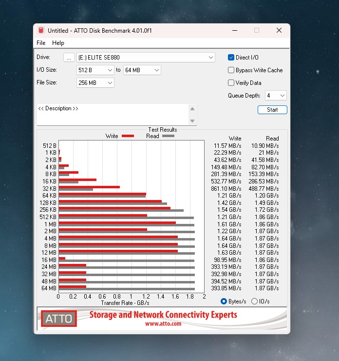Image resolution: width=339 pixels, height=361 pixels.
Task: Click the 8 KB read value 153.39 MB/s
Action: [264, 174]
